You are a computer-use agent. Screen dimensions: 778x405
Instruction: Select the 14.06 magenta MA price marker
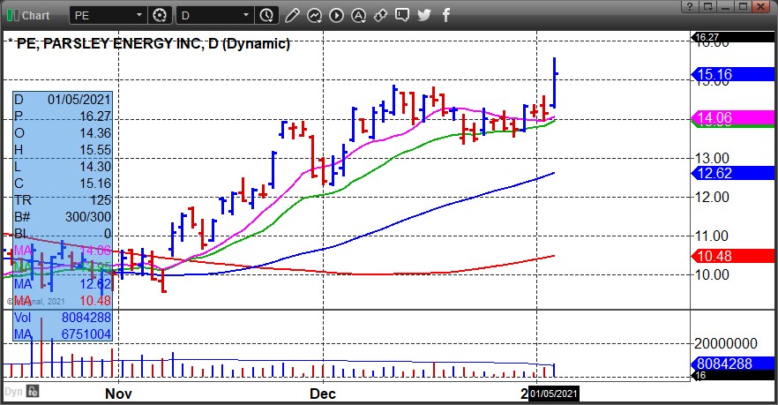click(732, 117)
